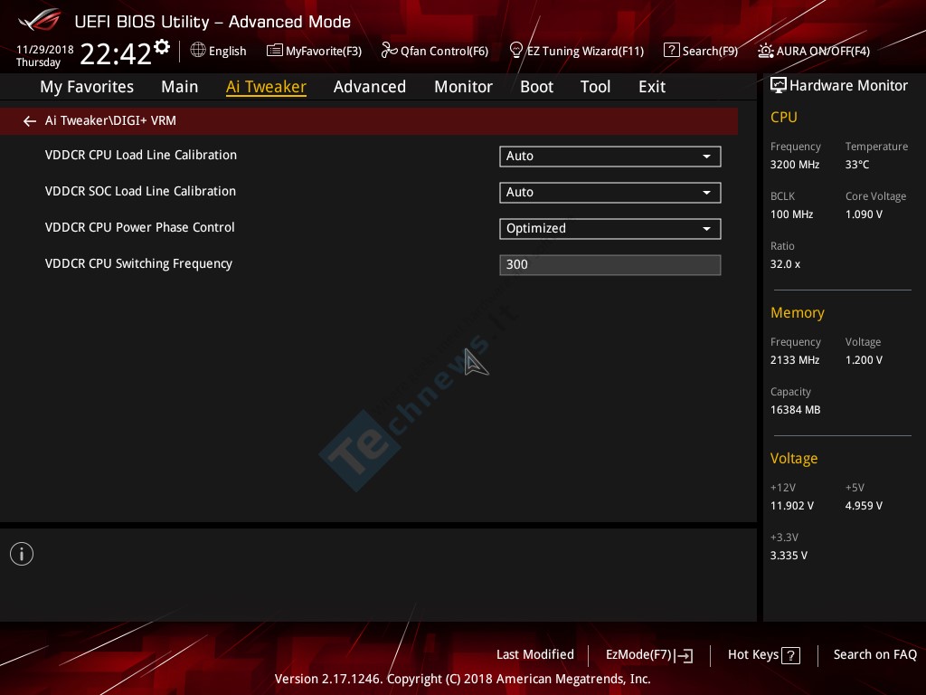Viewport: 926px width, 695px height.
Task: Click memory capacity 16384 MB
Action: pos(795,410)
